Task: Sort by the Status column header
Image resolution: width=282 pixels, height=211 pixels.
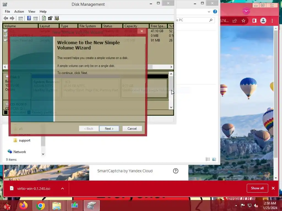Action: [x=112, y=26]
